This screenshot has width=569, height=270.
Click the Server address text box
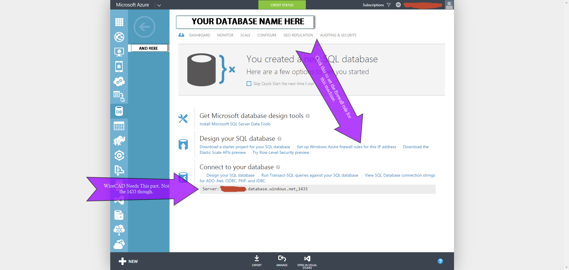point(317,189)
